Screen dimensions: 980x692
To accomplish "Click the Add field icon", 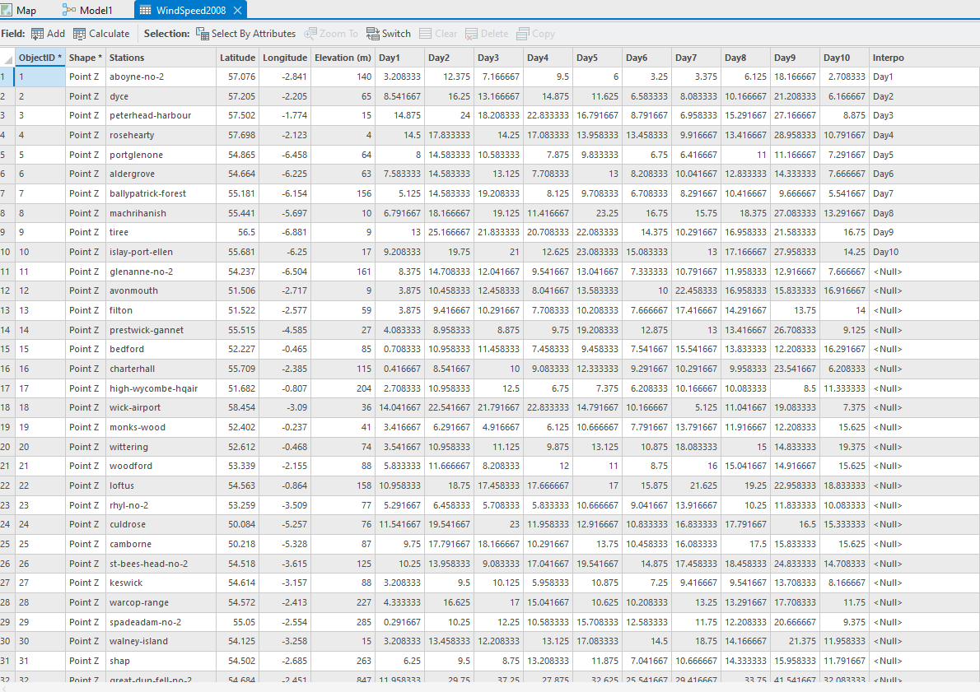I will [38, 34].
